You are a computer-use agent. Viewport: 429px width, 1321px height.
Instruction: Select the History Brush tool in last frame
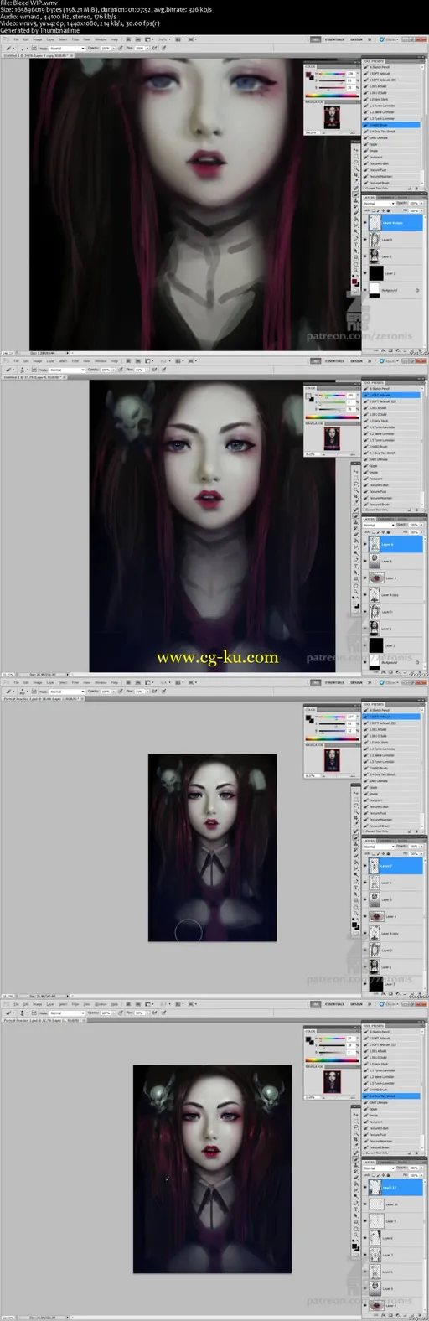click(355, 1171)
